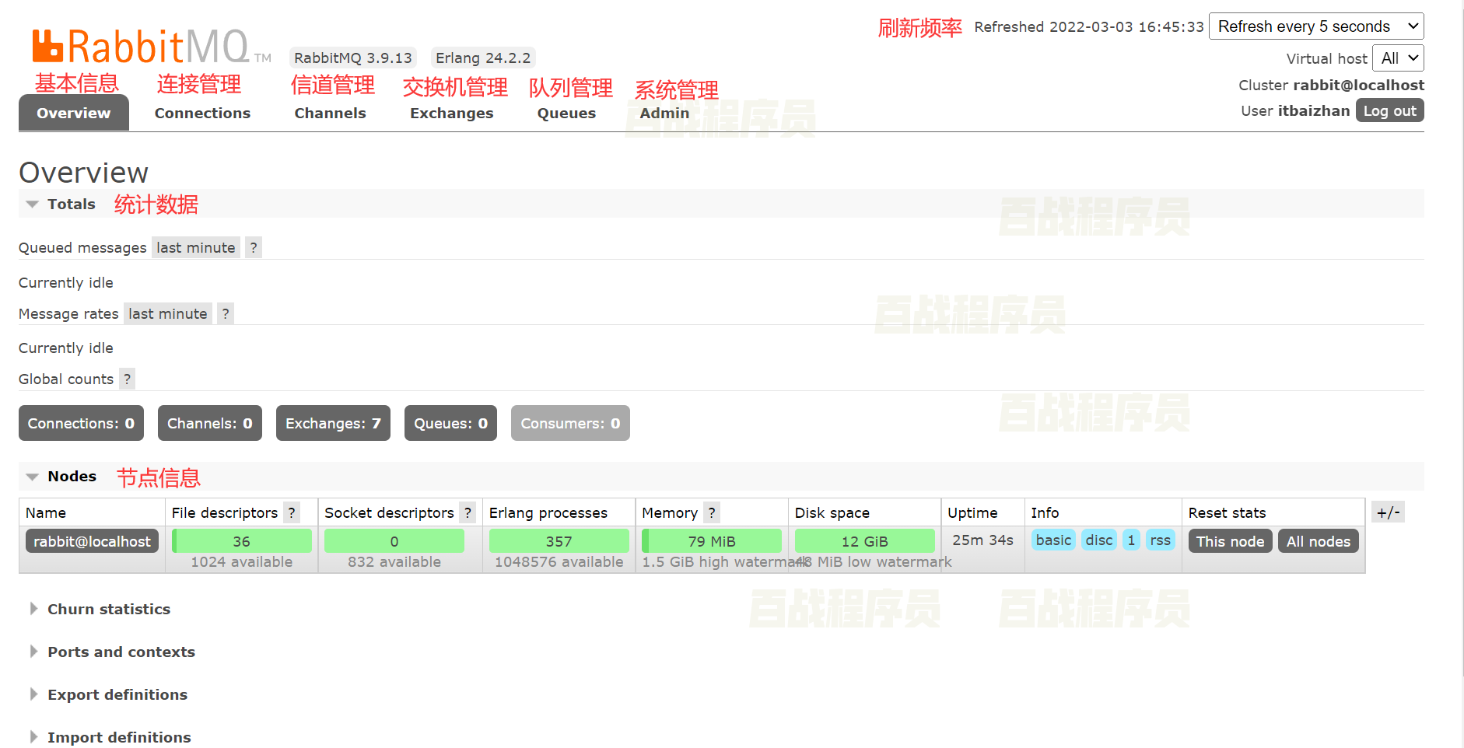Image resolution: width=1464 pixels, height=748 pixels.
Task: Open help for Memory column
Action: click(712, 512)
